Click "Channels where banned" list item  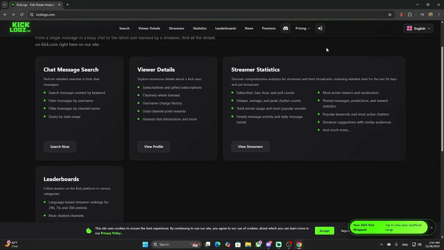(161, 95)
